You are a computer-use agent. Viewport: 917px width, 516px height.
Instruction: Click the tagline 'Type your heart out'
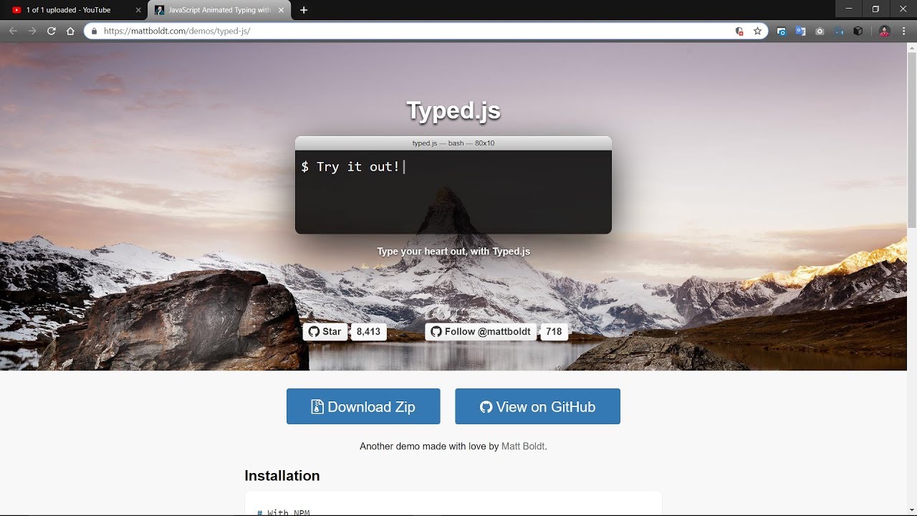tap(453, 252)
